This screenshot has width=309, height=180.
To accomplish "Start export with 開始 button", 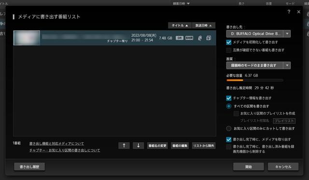I will pos(249,166).
